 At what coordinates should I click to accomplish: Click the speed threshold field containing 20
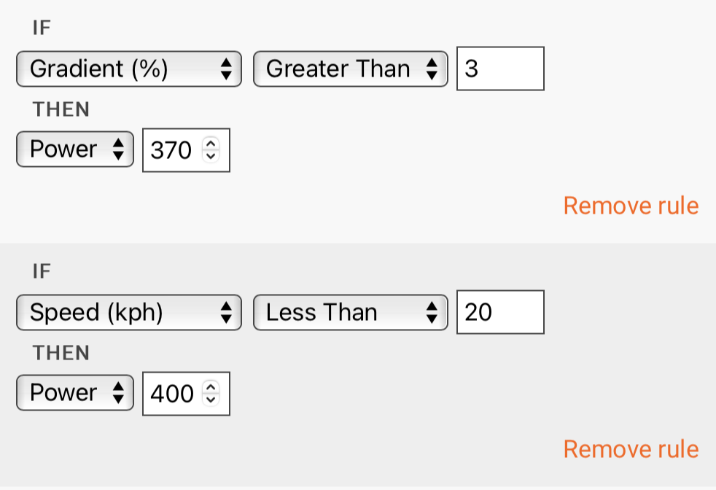pyautogui.click(x=500, y=313)
